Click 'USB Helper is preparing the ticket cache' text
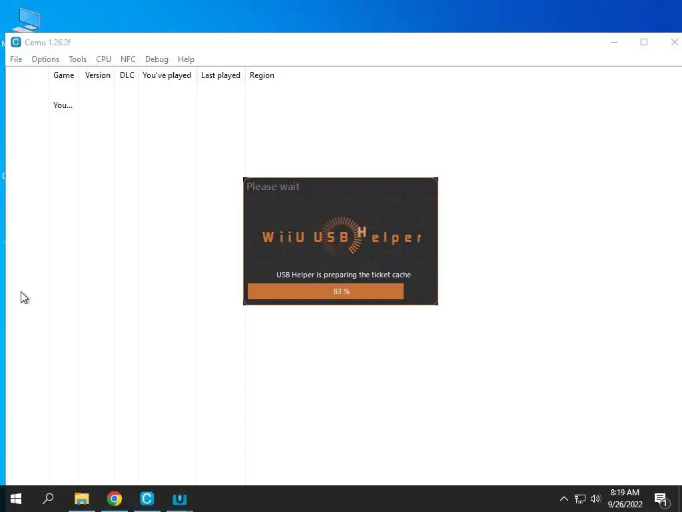Screen dimensions: 682x512 click(x=344, y=275)
